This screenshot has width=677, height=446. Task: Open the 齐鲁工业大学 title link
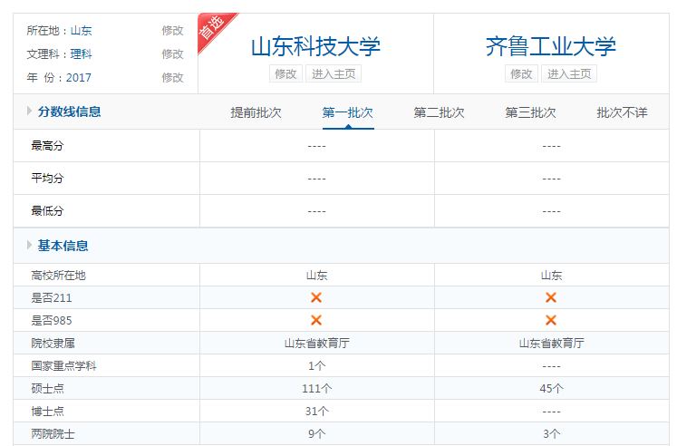tap(551, 46)
